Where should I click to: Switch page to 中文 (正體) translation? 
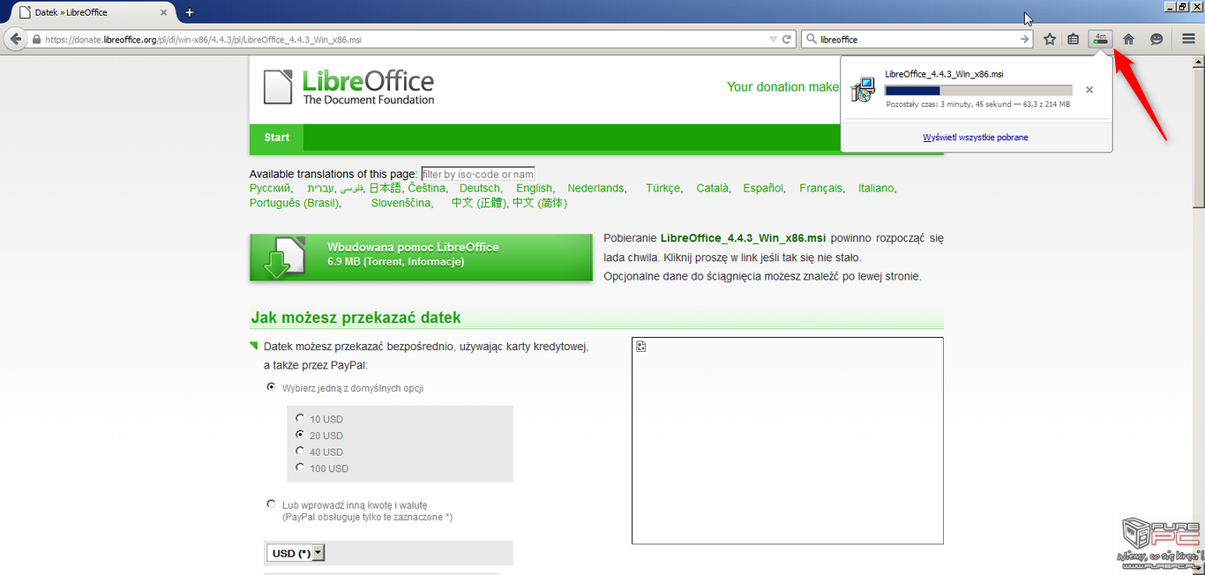[477, 203]
